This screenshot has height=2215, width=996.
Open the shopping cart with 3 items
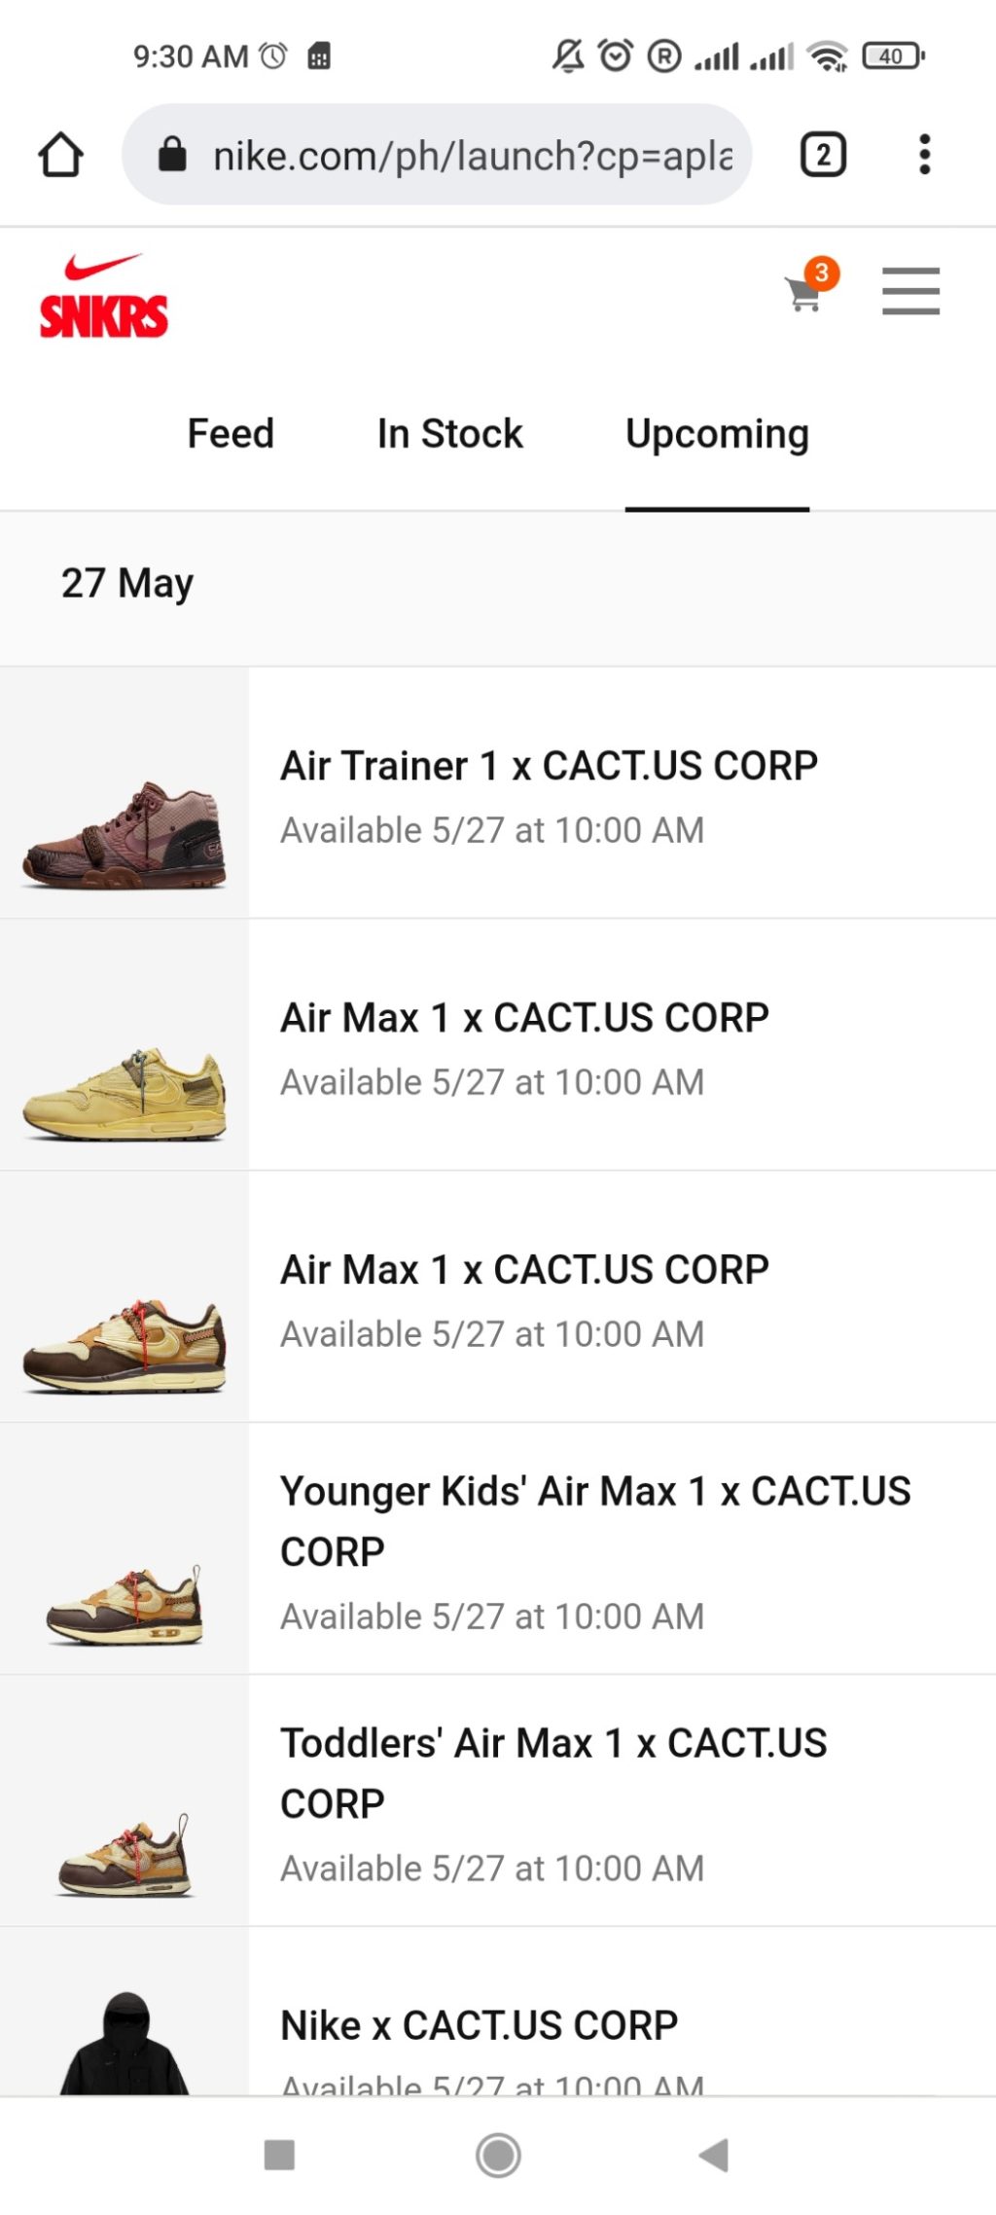805,292
